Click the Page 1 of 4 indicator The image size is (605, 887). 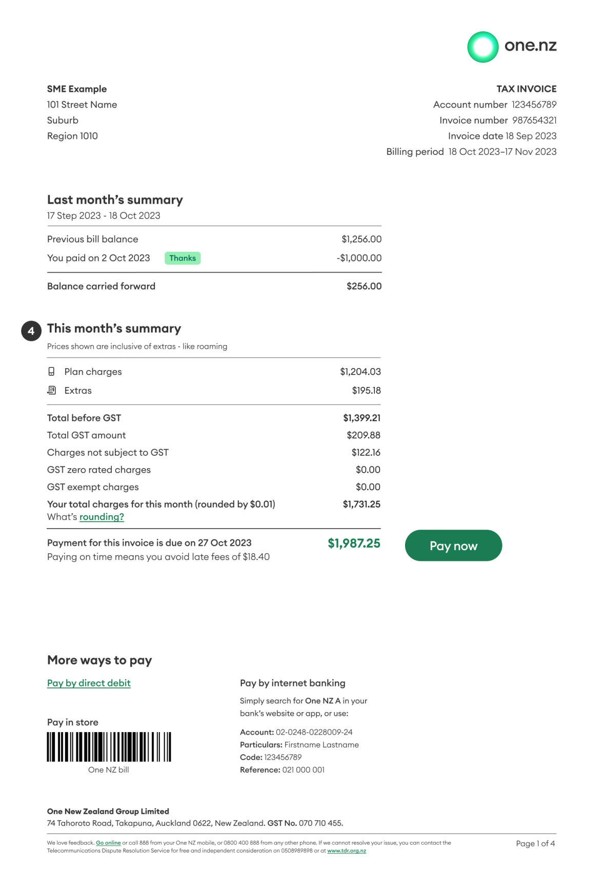(x=535, y=843)
